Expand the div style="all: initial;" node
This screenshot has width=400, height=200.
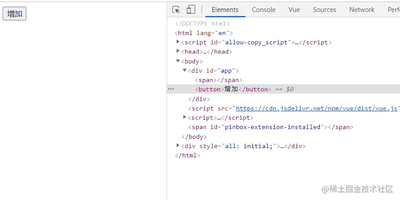click(x=178, y=145)
